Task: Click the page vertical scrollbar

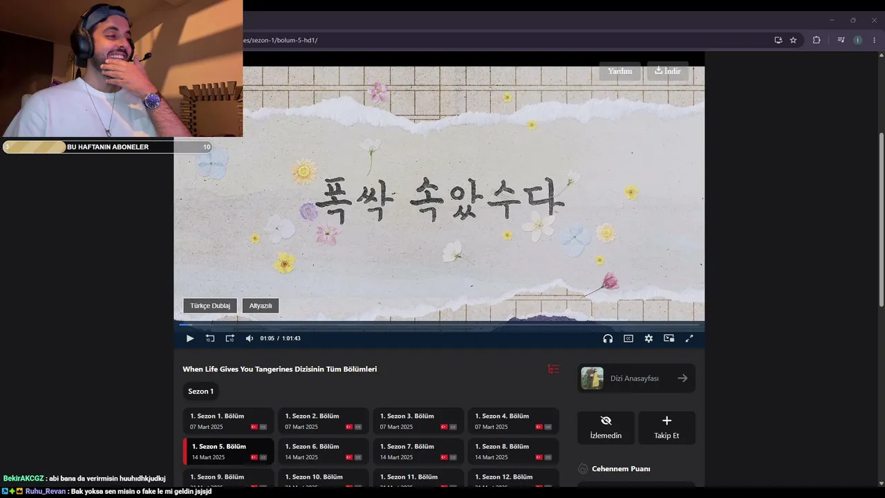Action: (881, 219)
